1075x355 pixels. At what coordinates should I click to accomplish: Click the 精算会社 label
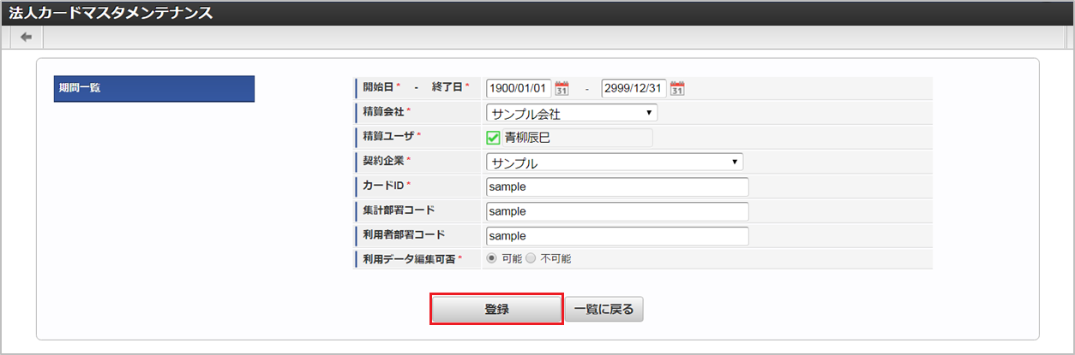click(x=383, y=111)
